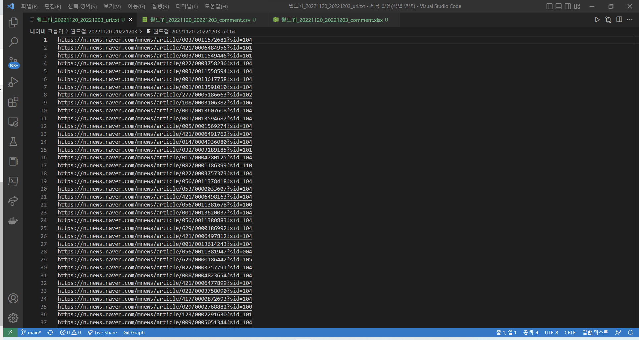The width and height of the screenshot is (639, 340).
Task: Open the 이동(G) menu
Action: point(136,6)
